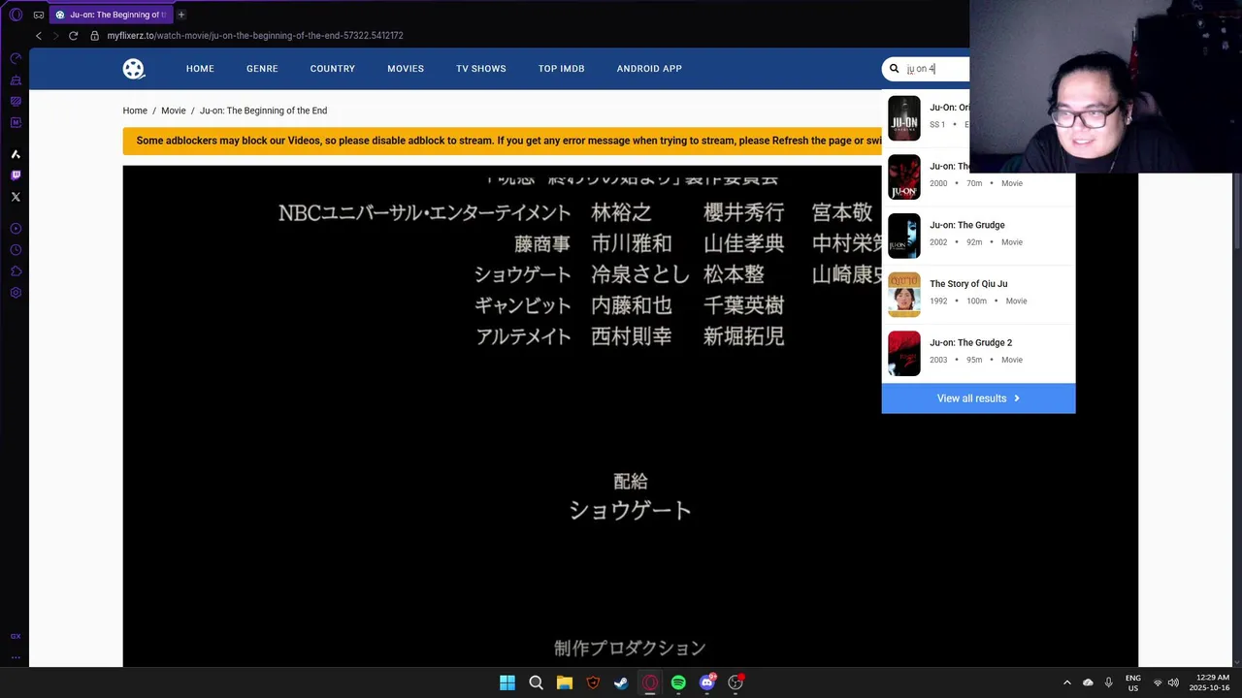Screen dimensions: 1242x698
Task: Open the Player in sidebar
Action: pos(16,229)
